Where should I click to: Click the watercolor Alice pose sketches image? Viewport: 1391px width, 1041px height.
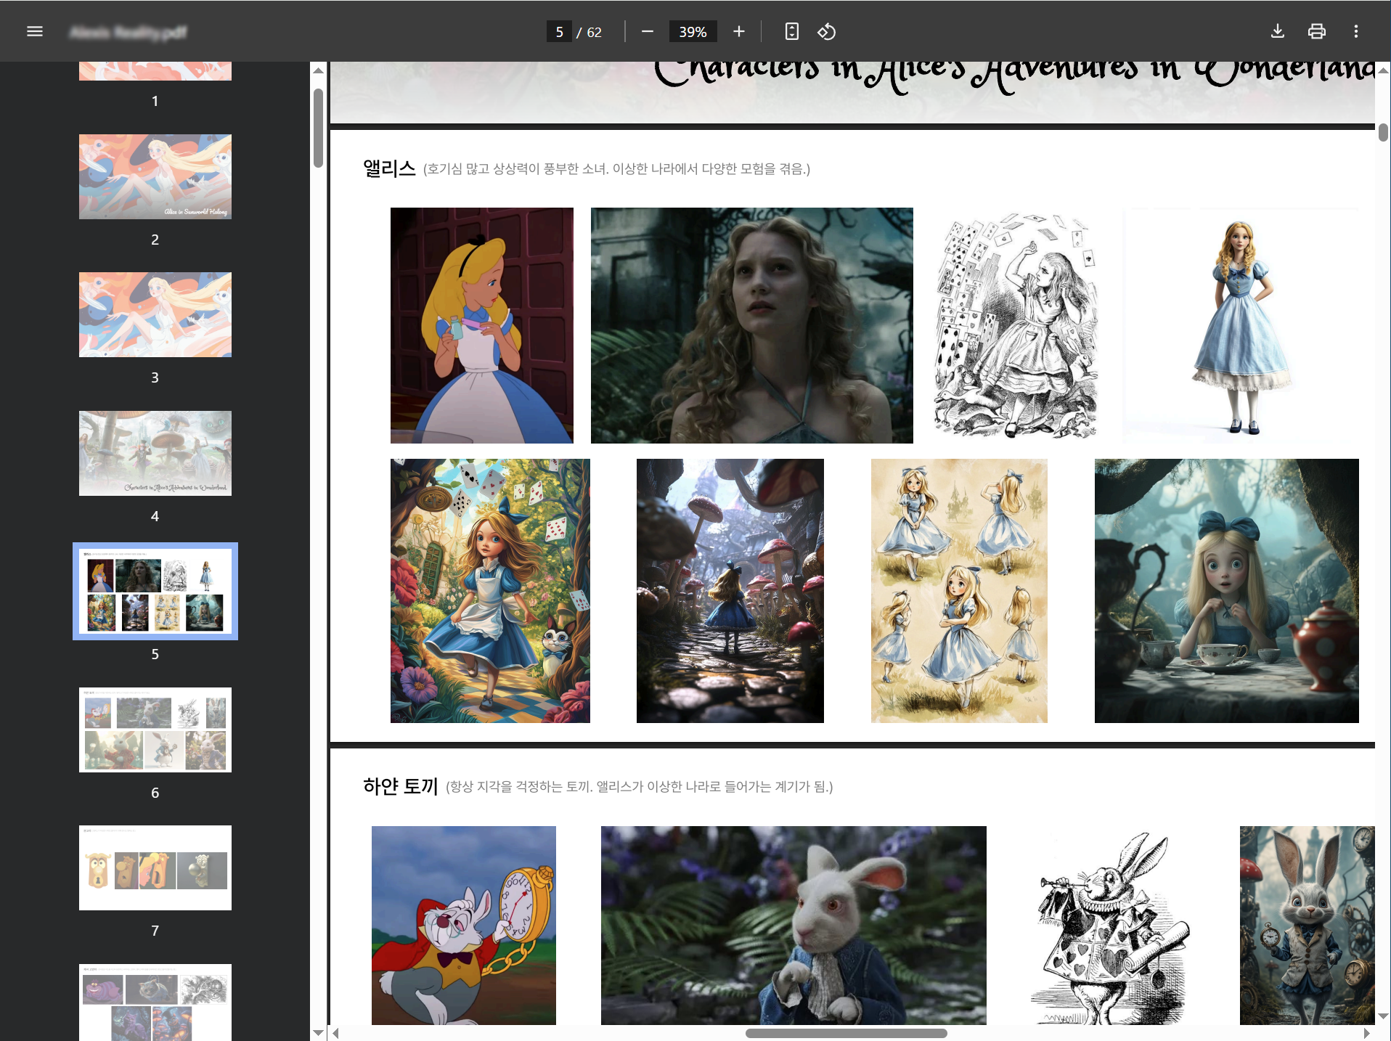coord(959,591)
